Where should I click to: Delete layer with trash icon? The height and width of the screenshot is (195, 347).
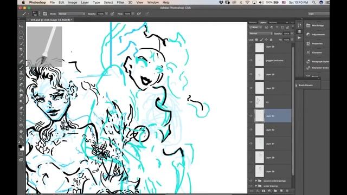(287, 191)
